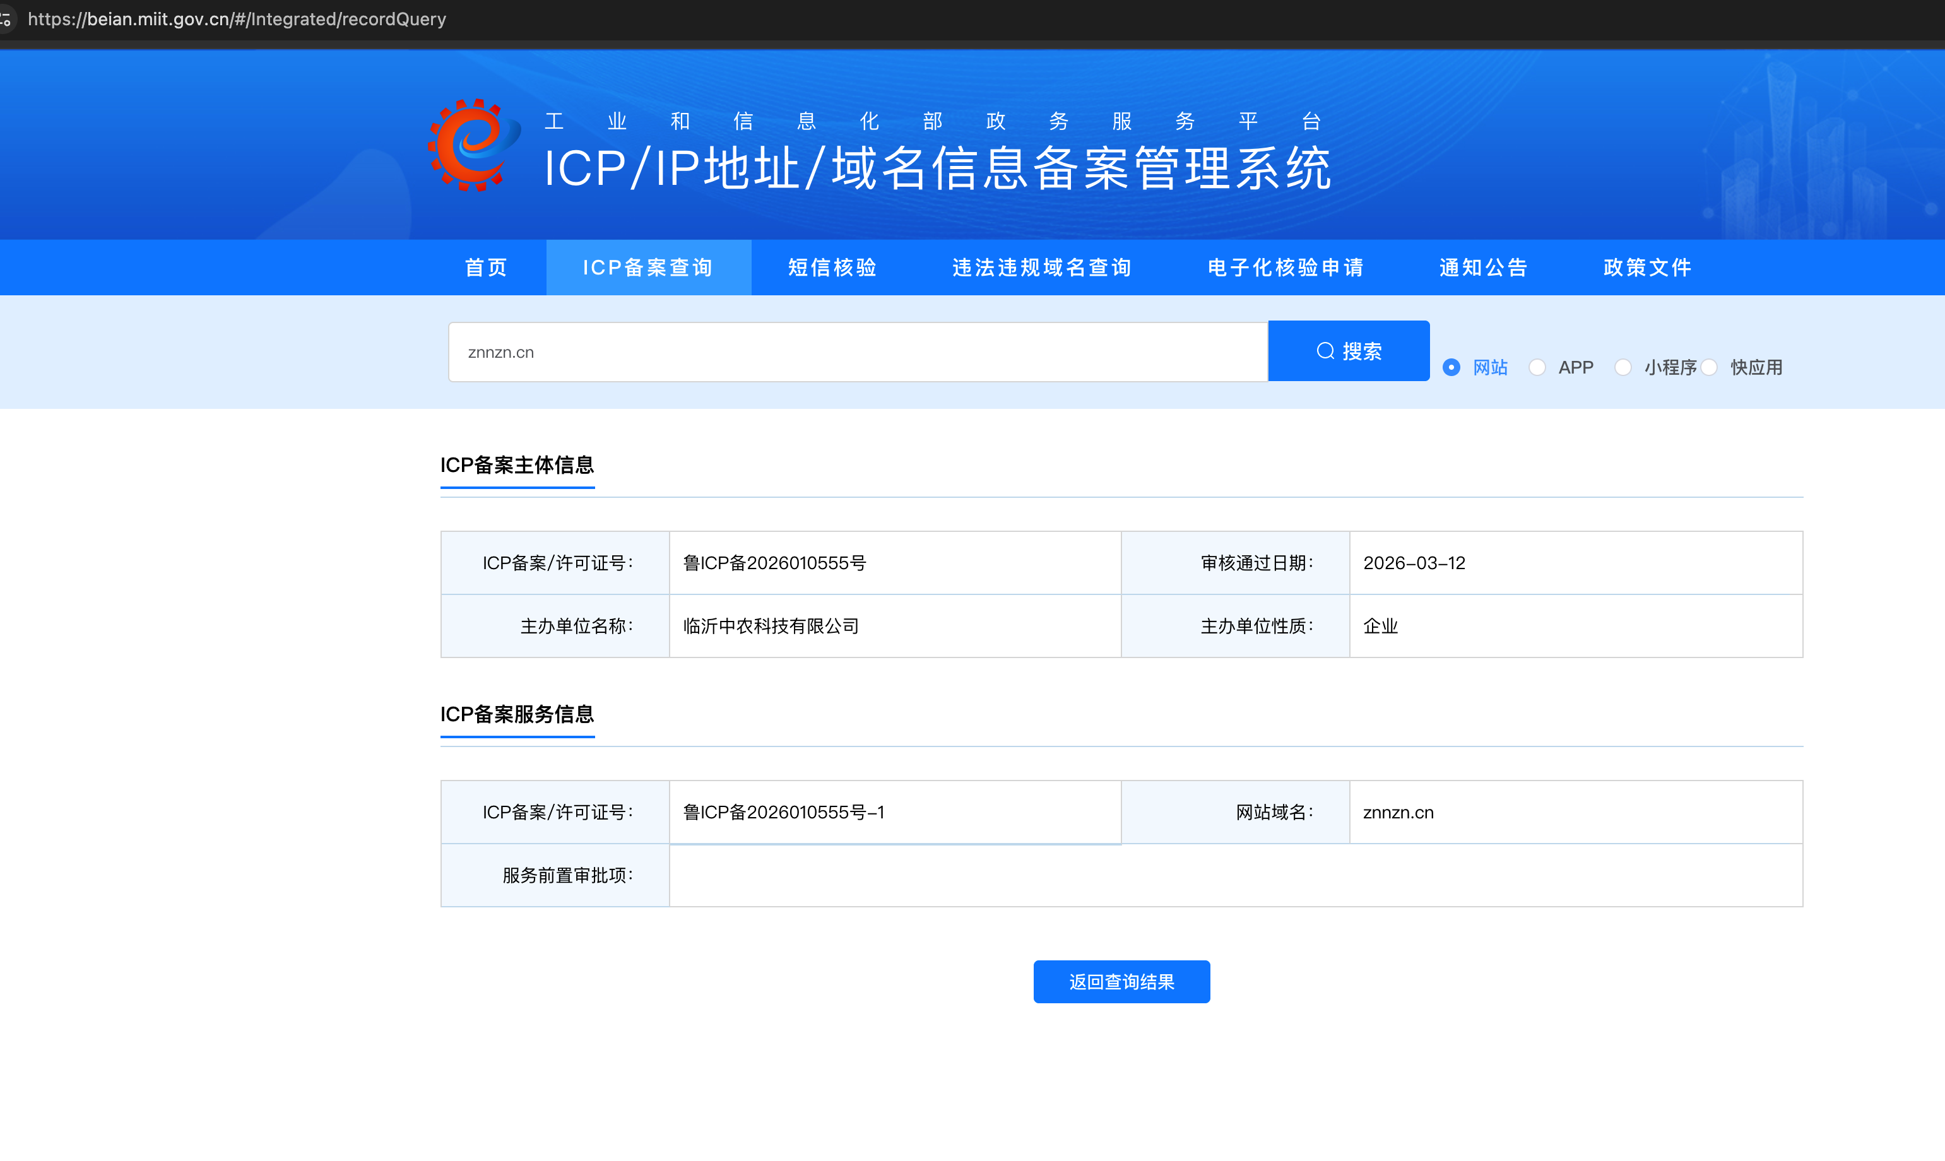Open the 违法违规域名查询 tab
Screen dimensions: 1945x1161
pyautogui.click(x=1042, y=268)
